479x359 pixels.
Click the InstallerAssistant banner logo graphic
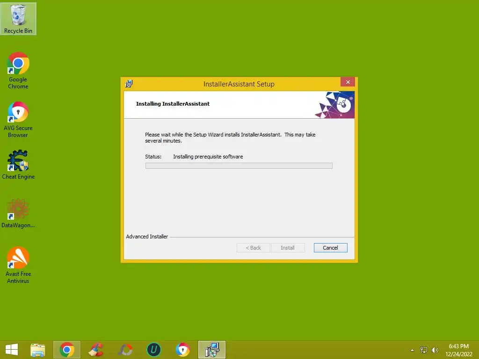point(335,105)
